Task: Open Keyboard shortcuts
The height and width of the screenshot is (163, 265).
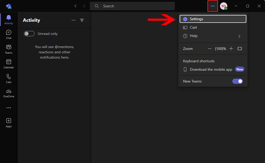Action: (199, 61)
